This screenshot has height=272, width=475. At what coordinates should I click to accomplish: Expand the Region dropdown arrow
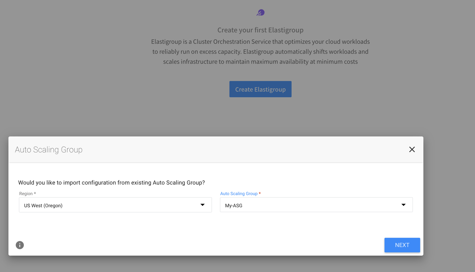click(x=203, y=205)
